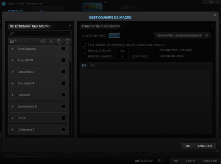Click the compatible keyboard icon

coord(114,36)
